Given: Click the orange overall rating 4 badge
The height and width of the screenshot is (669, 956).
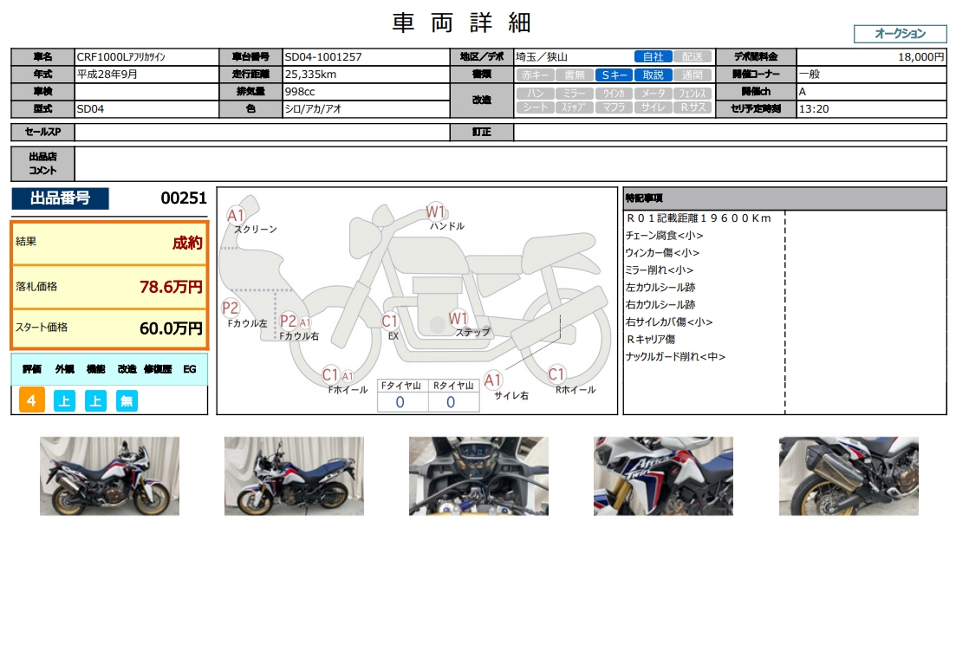Looking at the screenshot, I should pos(32,400).
